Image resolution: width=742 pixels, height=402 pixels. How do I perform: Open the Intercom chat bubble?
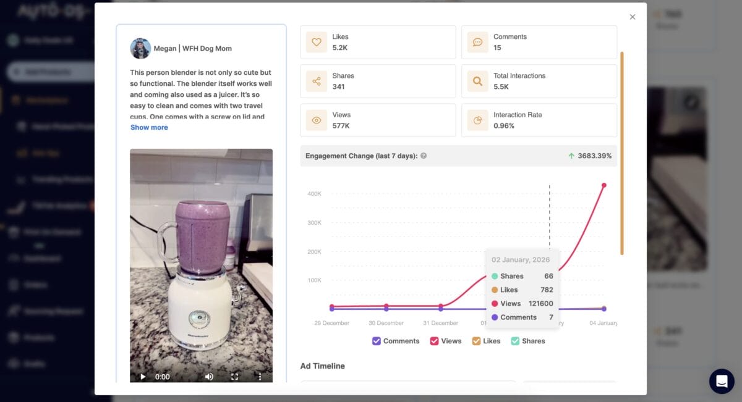pyautogui.click(x=721, y=382)
